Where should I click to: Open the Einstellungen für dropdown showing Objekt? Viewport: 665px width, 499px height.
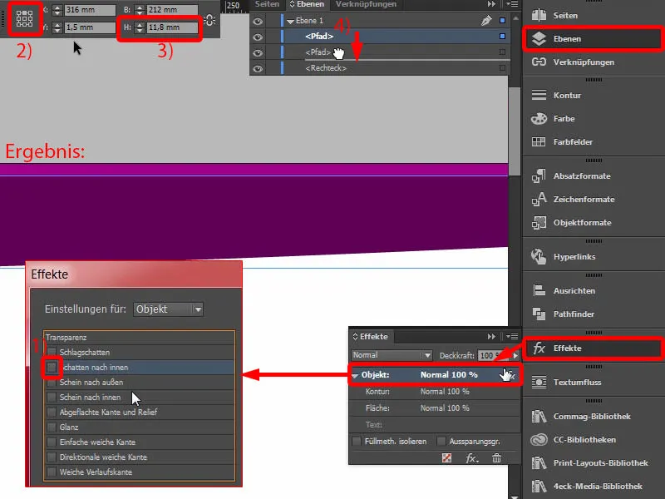pos(169,309)
